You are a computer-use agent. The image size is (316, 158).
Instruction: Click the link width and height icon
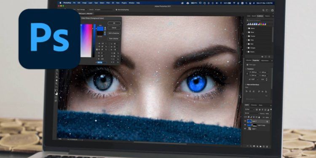247,74
